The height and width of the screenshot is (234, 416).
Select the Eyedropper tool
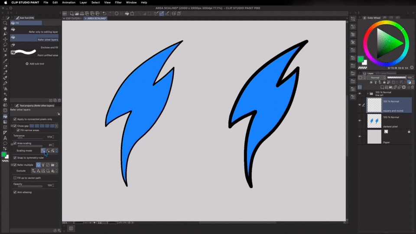(5, 61)
